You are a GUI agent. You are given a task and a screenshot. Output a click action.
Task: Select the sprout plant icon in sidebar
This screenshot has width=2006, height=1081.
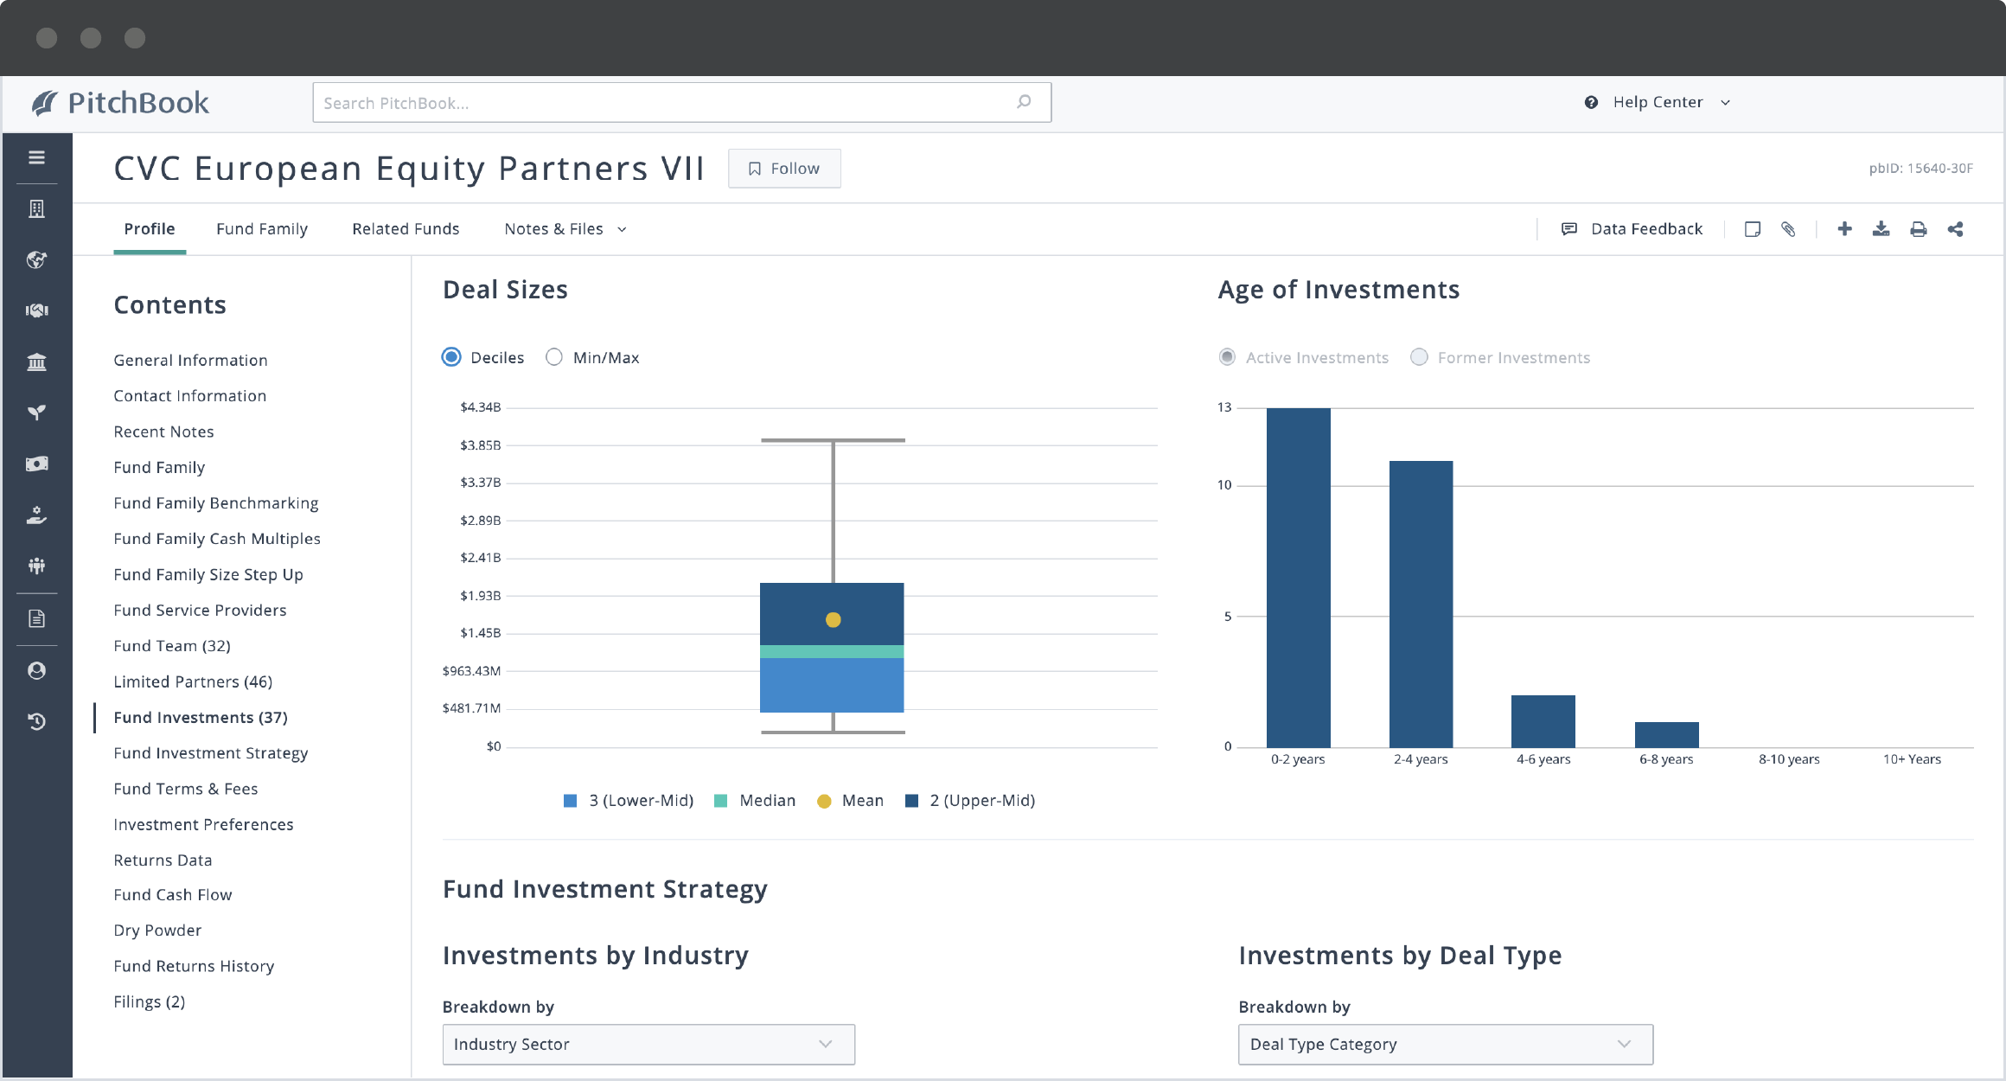click(36, 413)
